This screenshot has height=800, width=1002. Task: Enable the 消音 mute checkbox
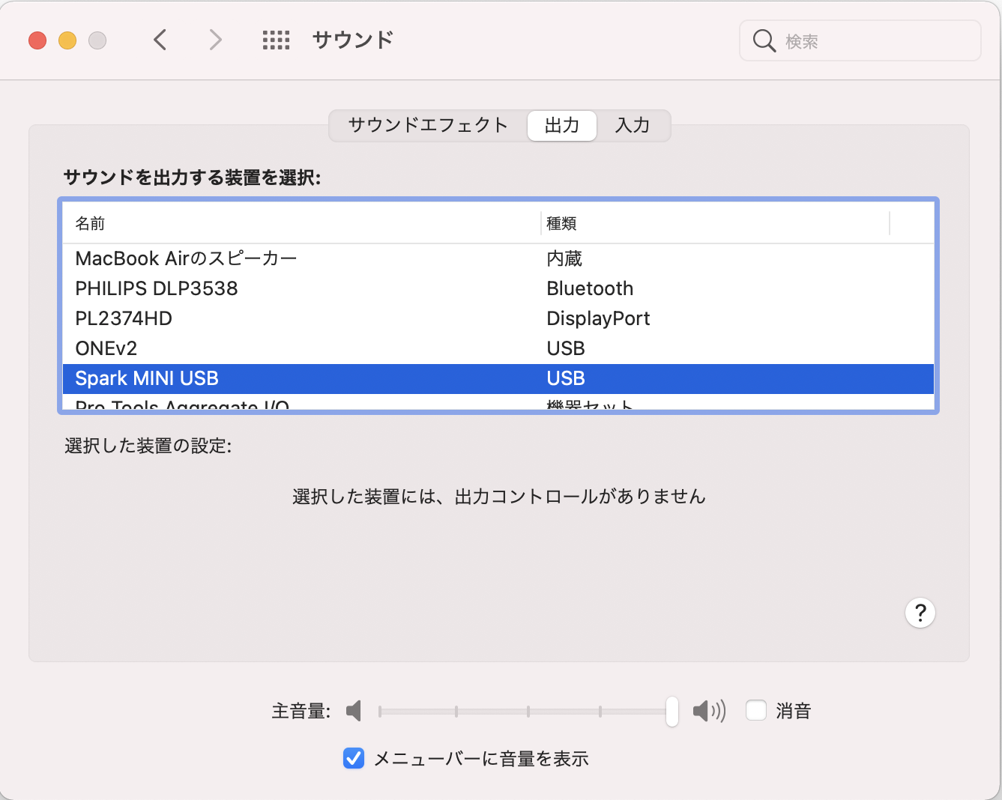pyautogui.click(x=756, y=710)
